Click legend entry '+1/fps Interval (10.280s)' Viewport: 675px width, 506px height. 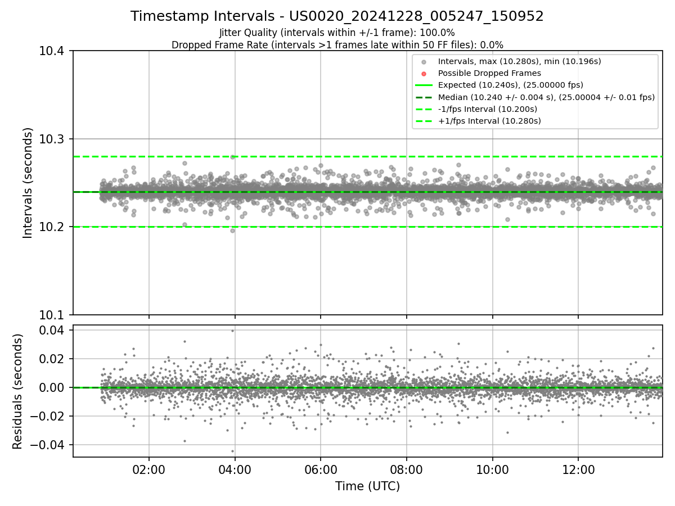pos(489,121)
